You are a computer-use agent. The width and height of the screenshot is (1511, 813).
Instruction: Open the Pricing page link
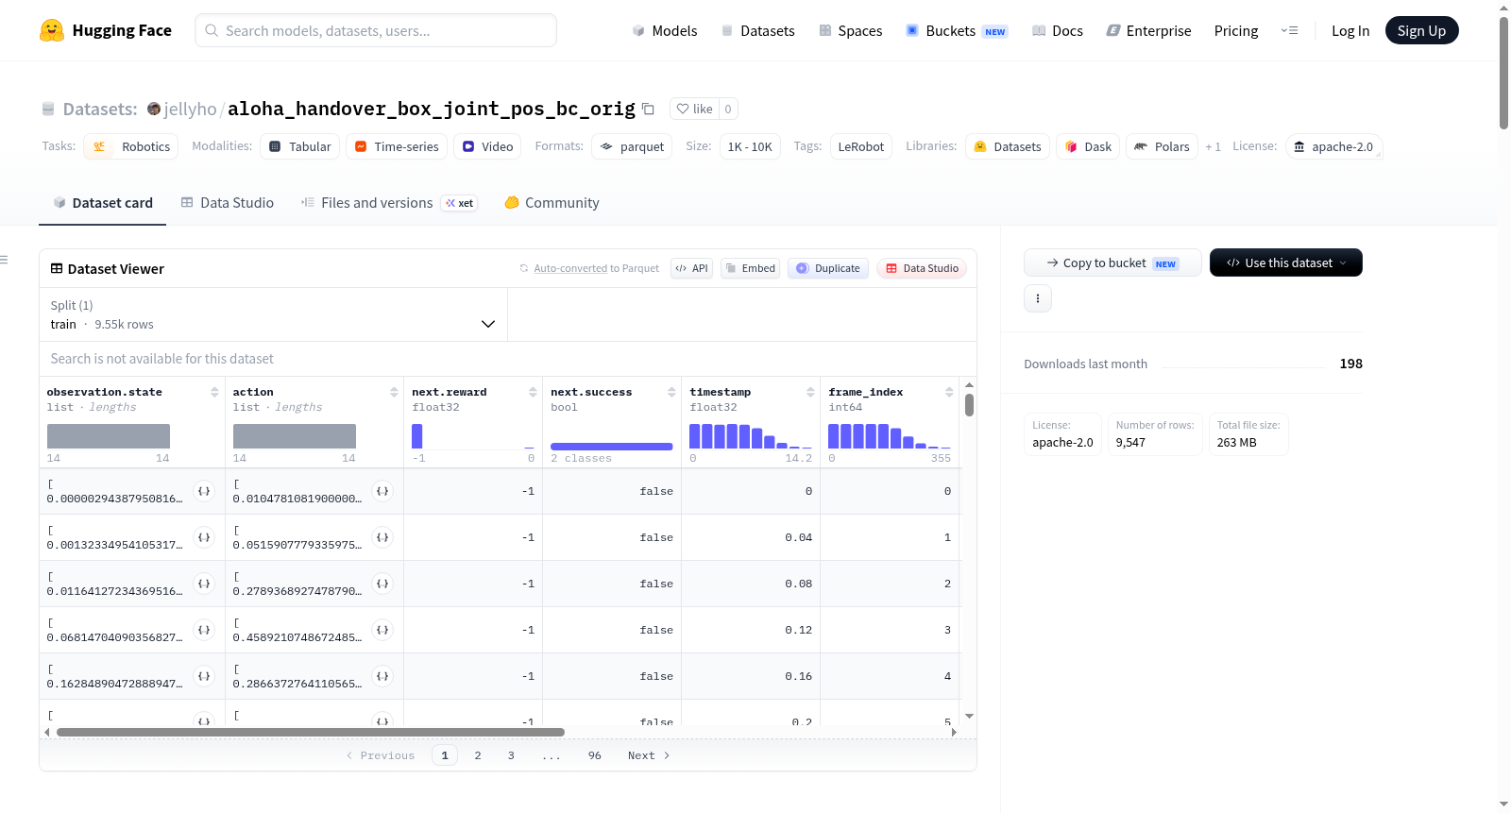tap(1236, 30)
